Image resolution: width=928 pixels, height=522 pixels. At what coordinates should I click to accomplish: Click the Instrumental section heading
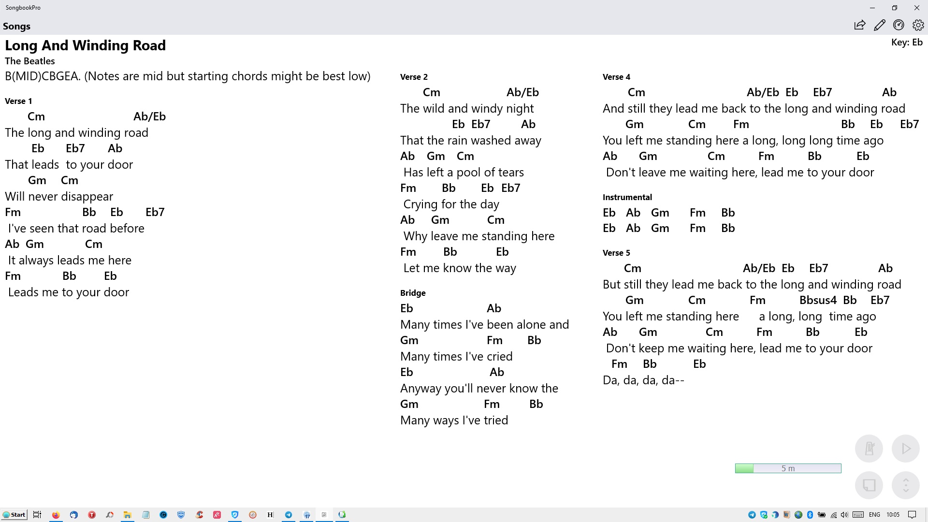coord(627,197)
